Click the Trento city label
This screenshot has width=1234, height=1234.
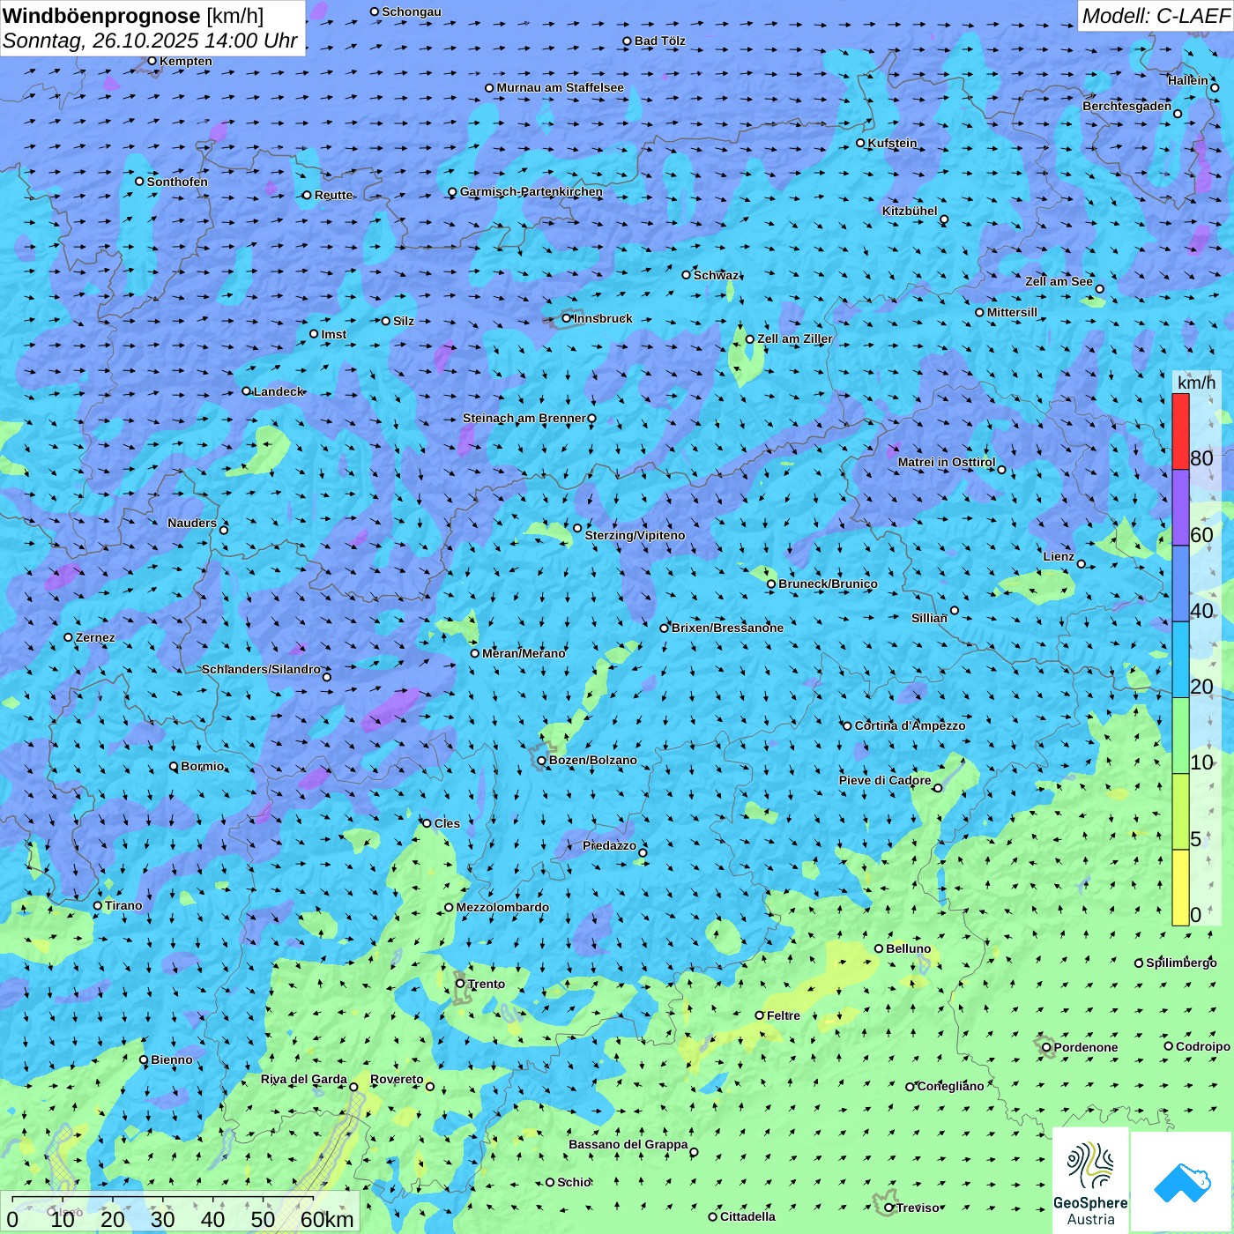coord(487,984)
